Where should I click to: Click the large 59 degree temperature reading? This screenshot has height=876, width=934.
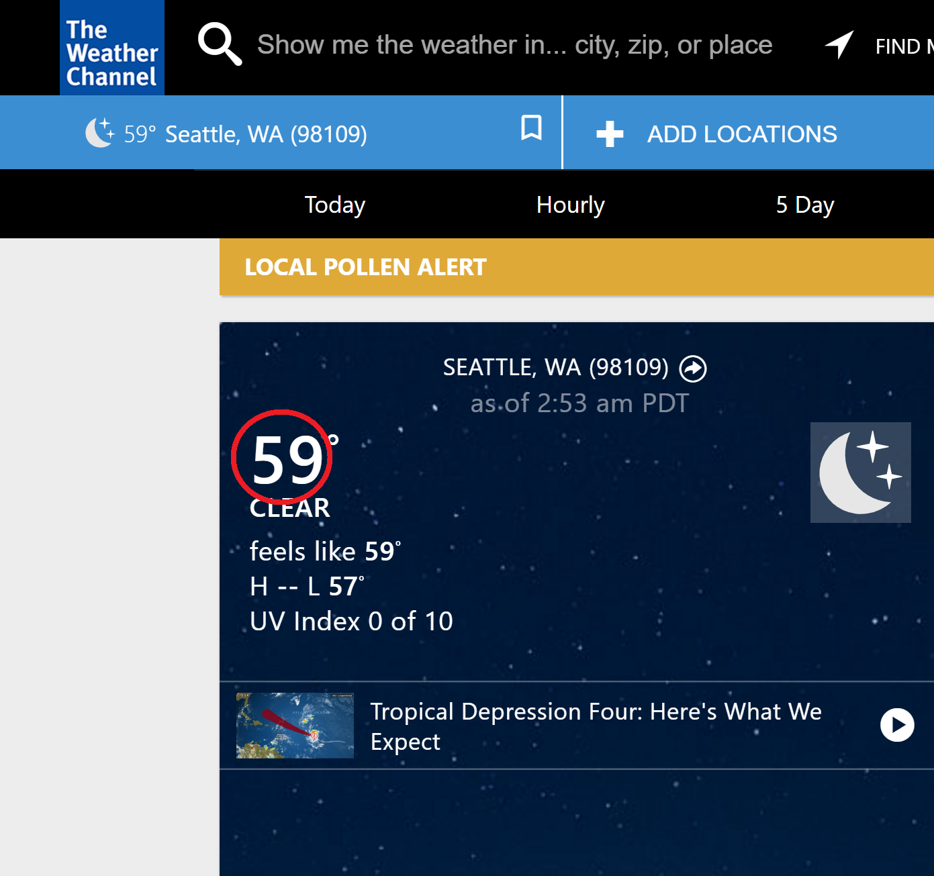tap(287, 460)
